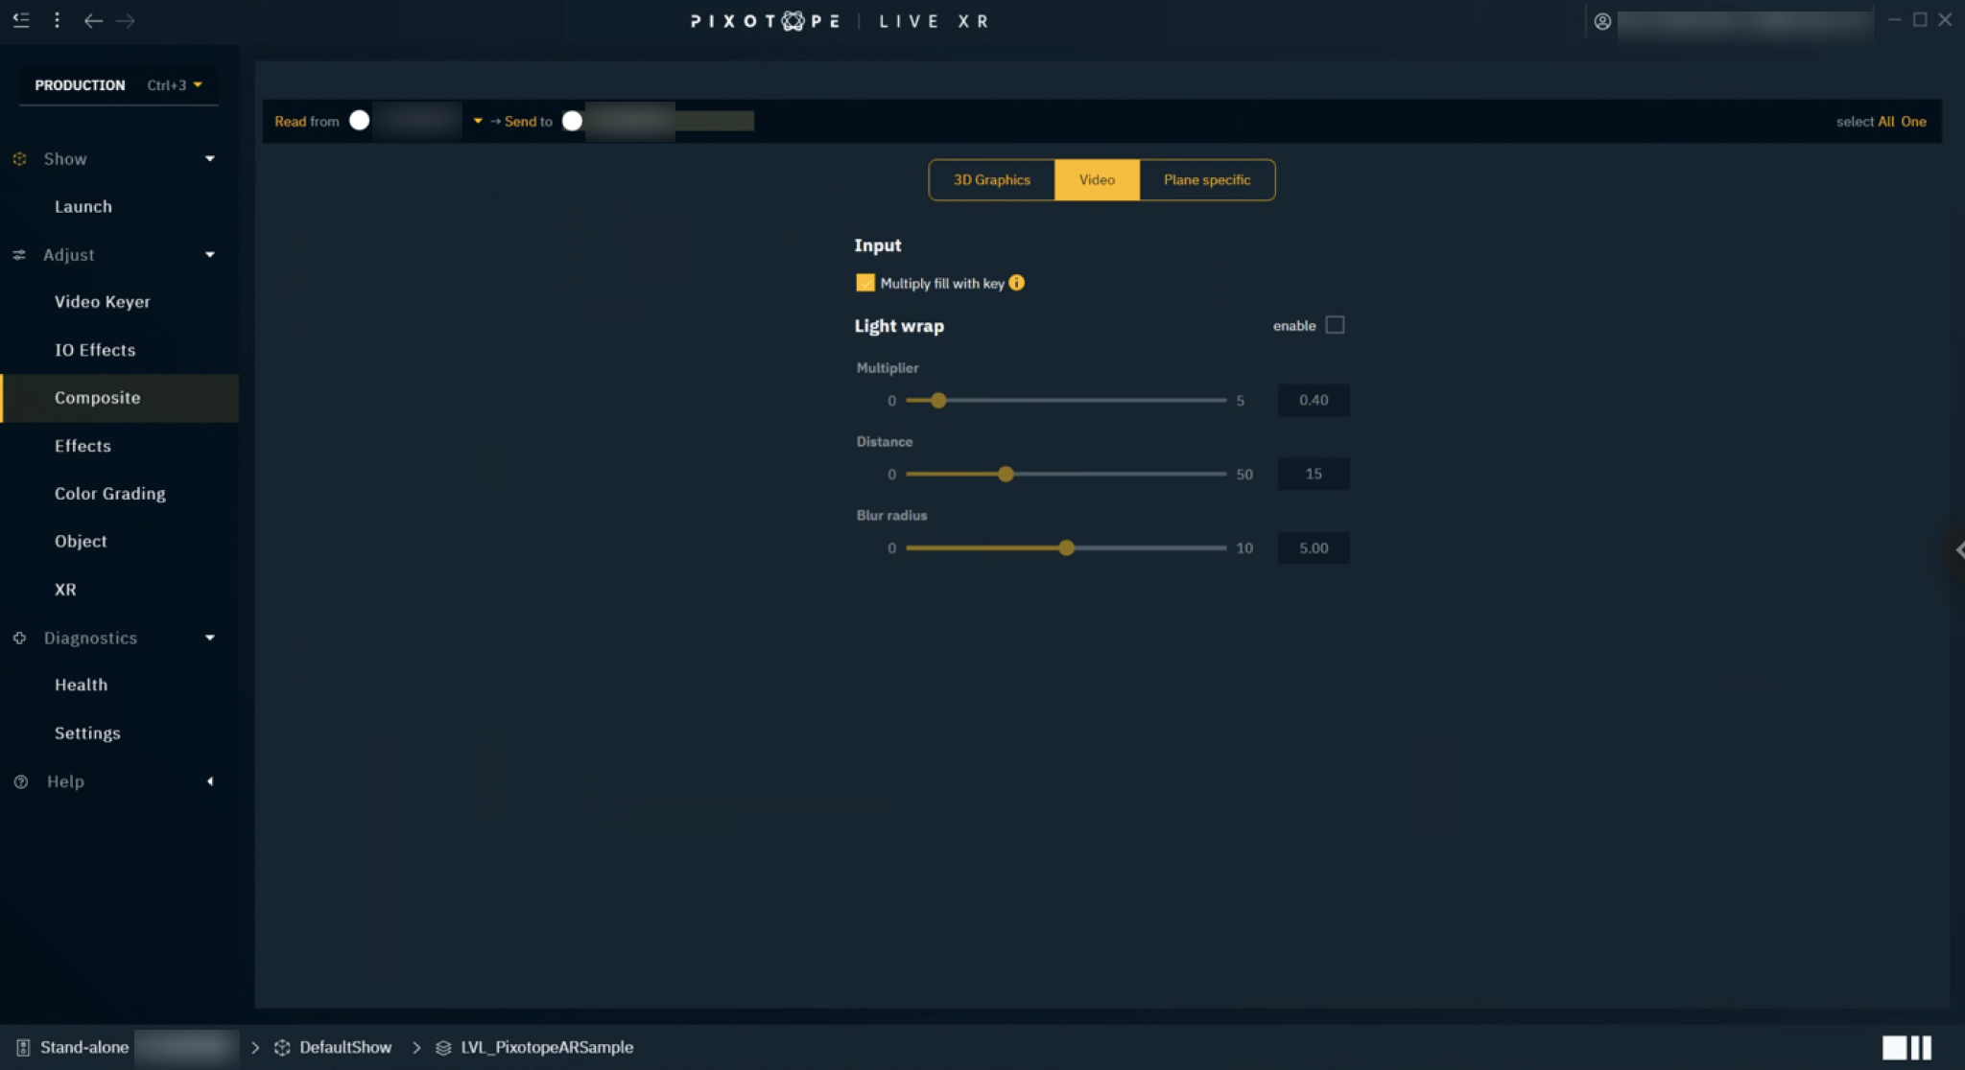Open the Color Grading page
The width and height of the screenshot is (1965, 1070).
110,494
